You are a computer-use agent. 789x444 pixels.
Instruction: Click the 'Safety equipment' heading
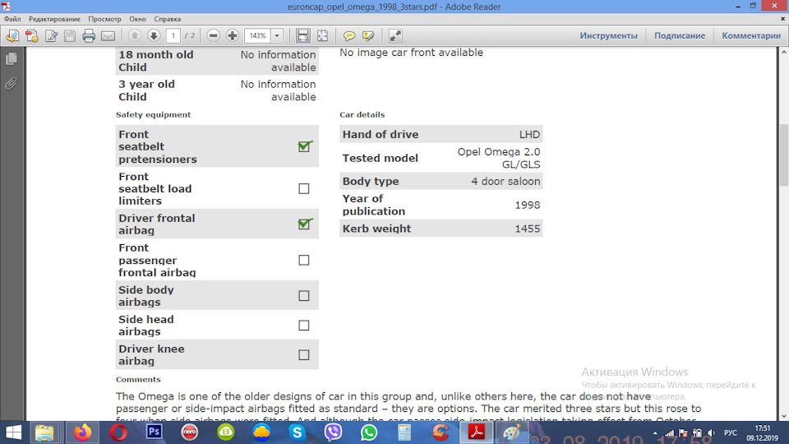click(153, 115)
